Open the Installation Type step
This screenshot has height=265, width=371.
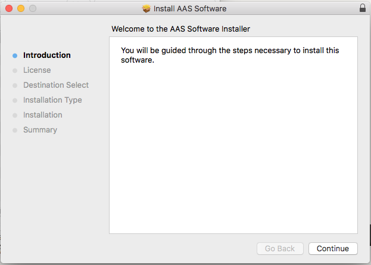(52, 100)
